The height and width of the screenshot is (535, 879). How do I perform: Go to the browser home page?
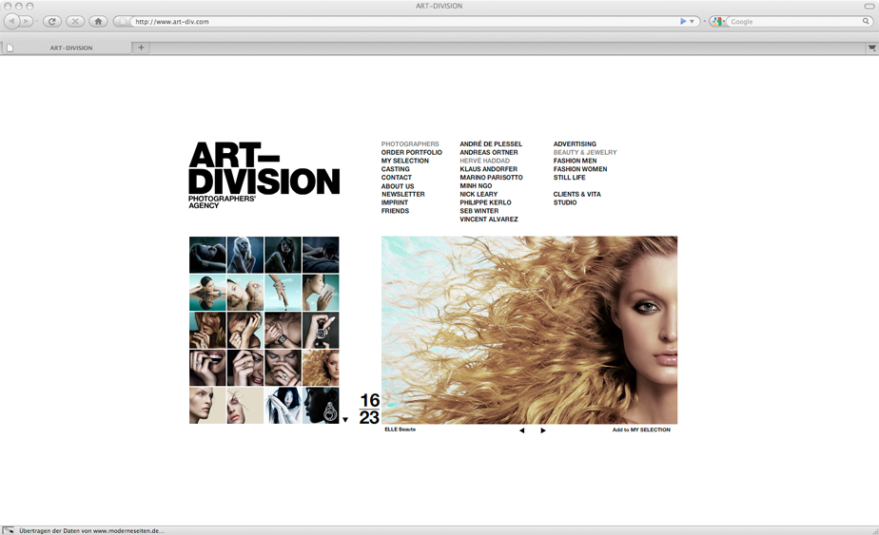(x=98, y=21)
